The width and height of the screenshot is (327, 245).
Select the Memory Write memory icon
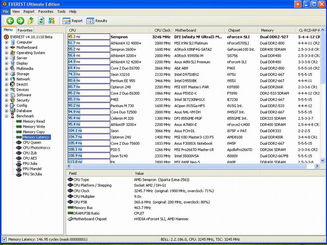pos(19,126)
